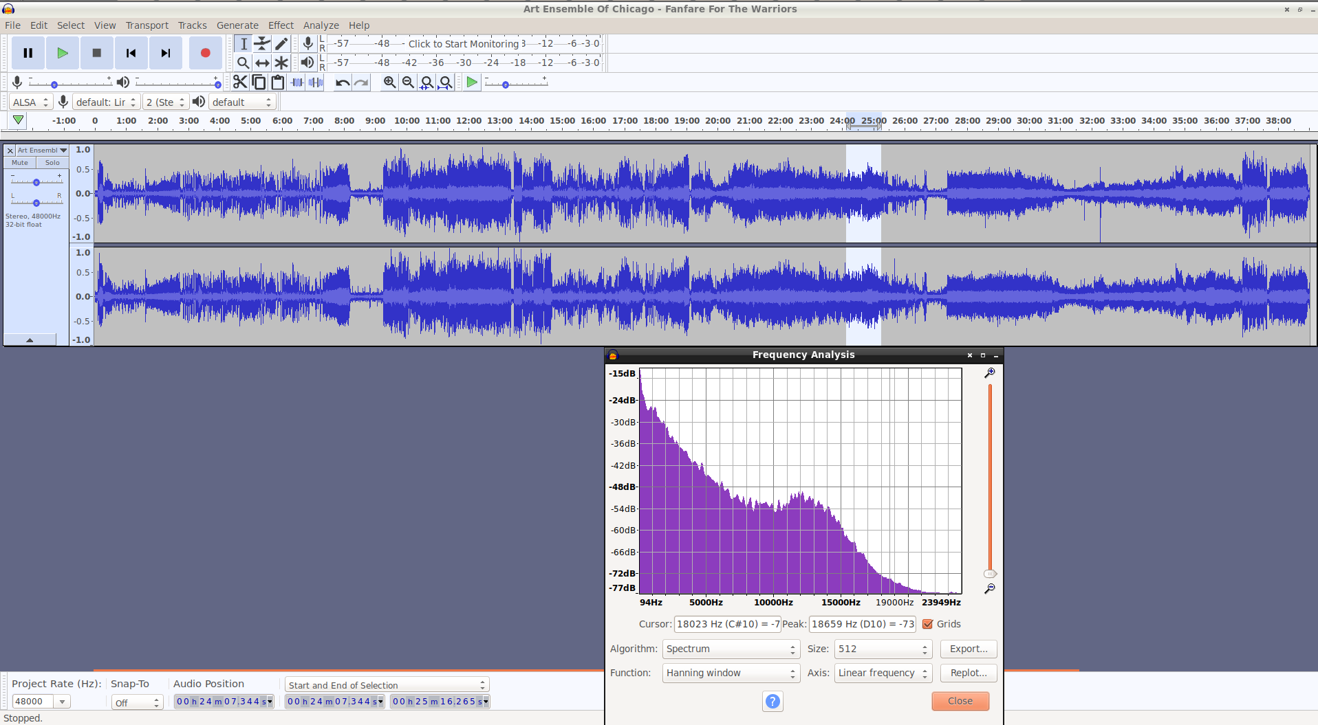
Task: Zoom out of the waveform
Action: click(x=409, y=82)
